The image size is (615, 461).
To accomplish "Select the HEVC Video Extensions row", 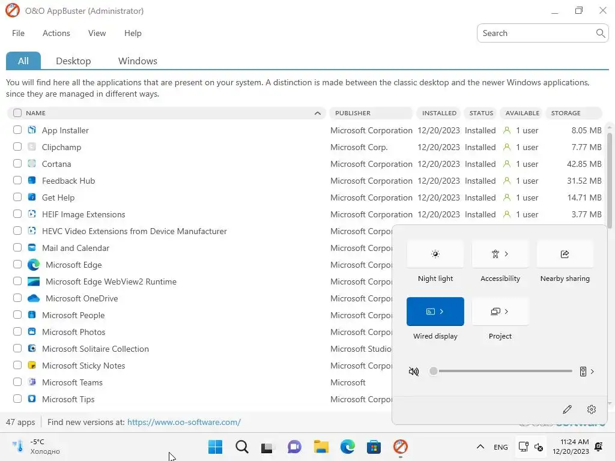I will pyautogui.click(x=200, y=231).
